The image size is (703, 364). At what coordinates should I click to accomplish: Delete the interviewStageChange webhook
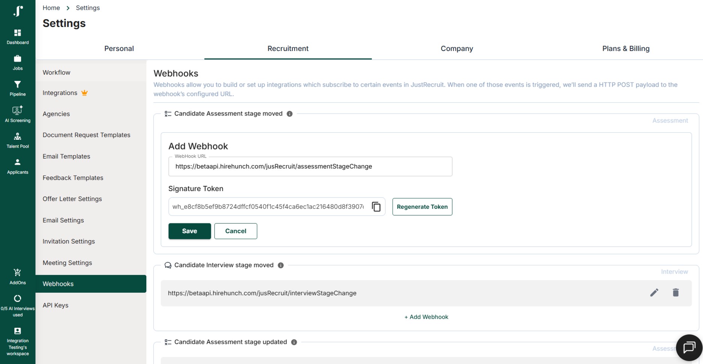click(676, 293)
